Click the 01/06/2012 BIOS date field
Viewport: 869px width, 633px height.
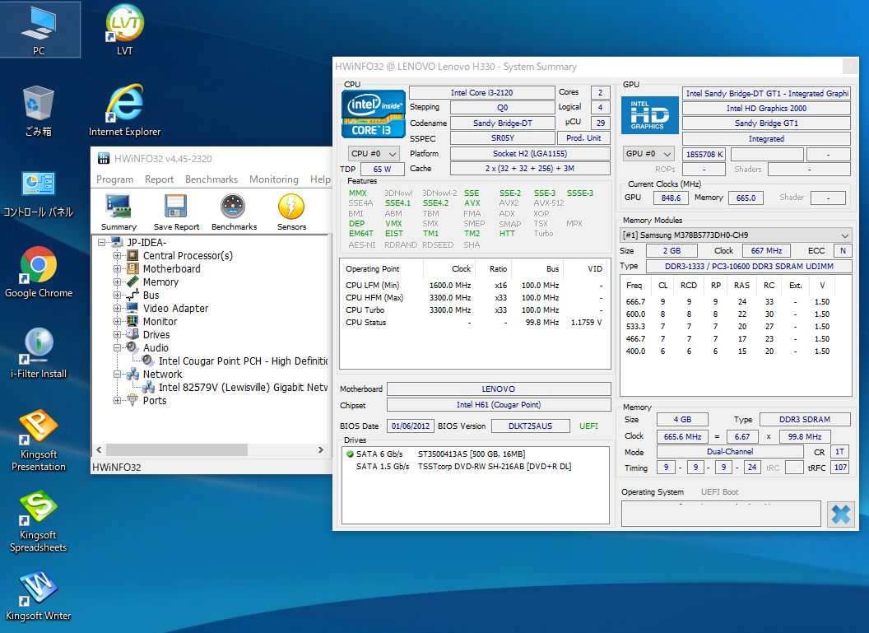[410, 426]
